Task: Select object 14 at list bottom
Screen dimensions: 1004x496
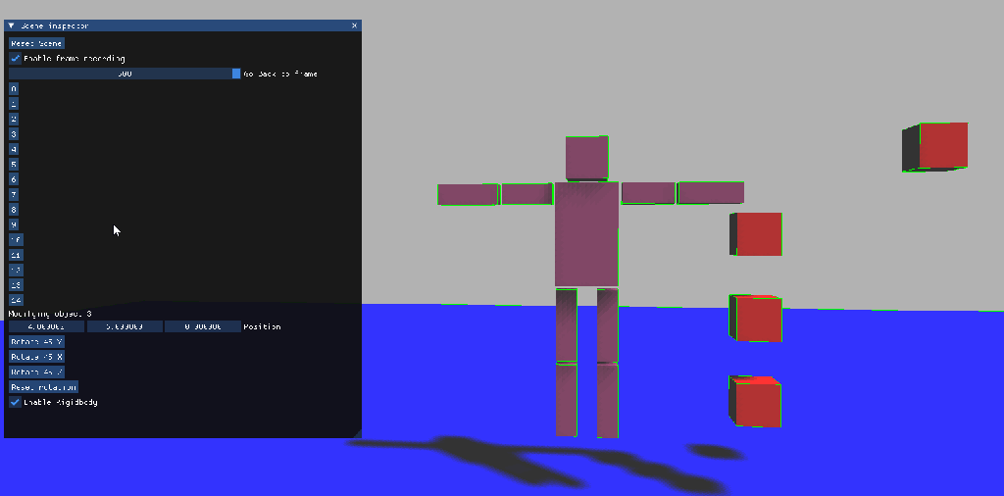Action: [16, 300]
